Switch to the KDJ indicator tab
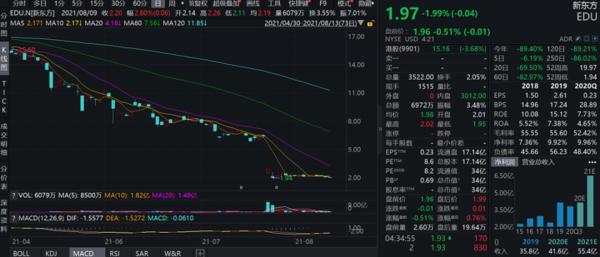Image resolution: width=600 pixels, height=257 pixels. point(51,253)
